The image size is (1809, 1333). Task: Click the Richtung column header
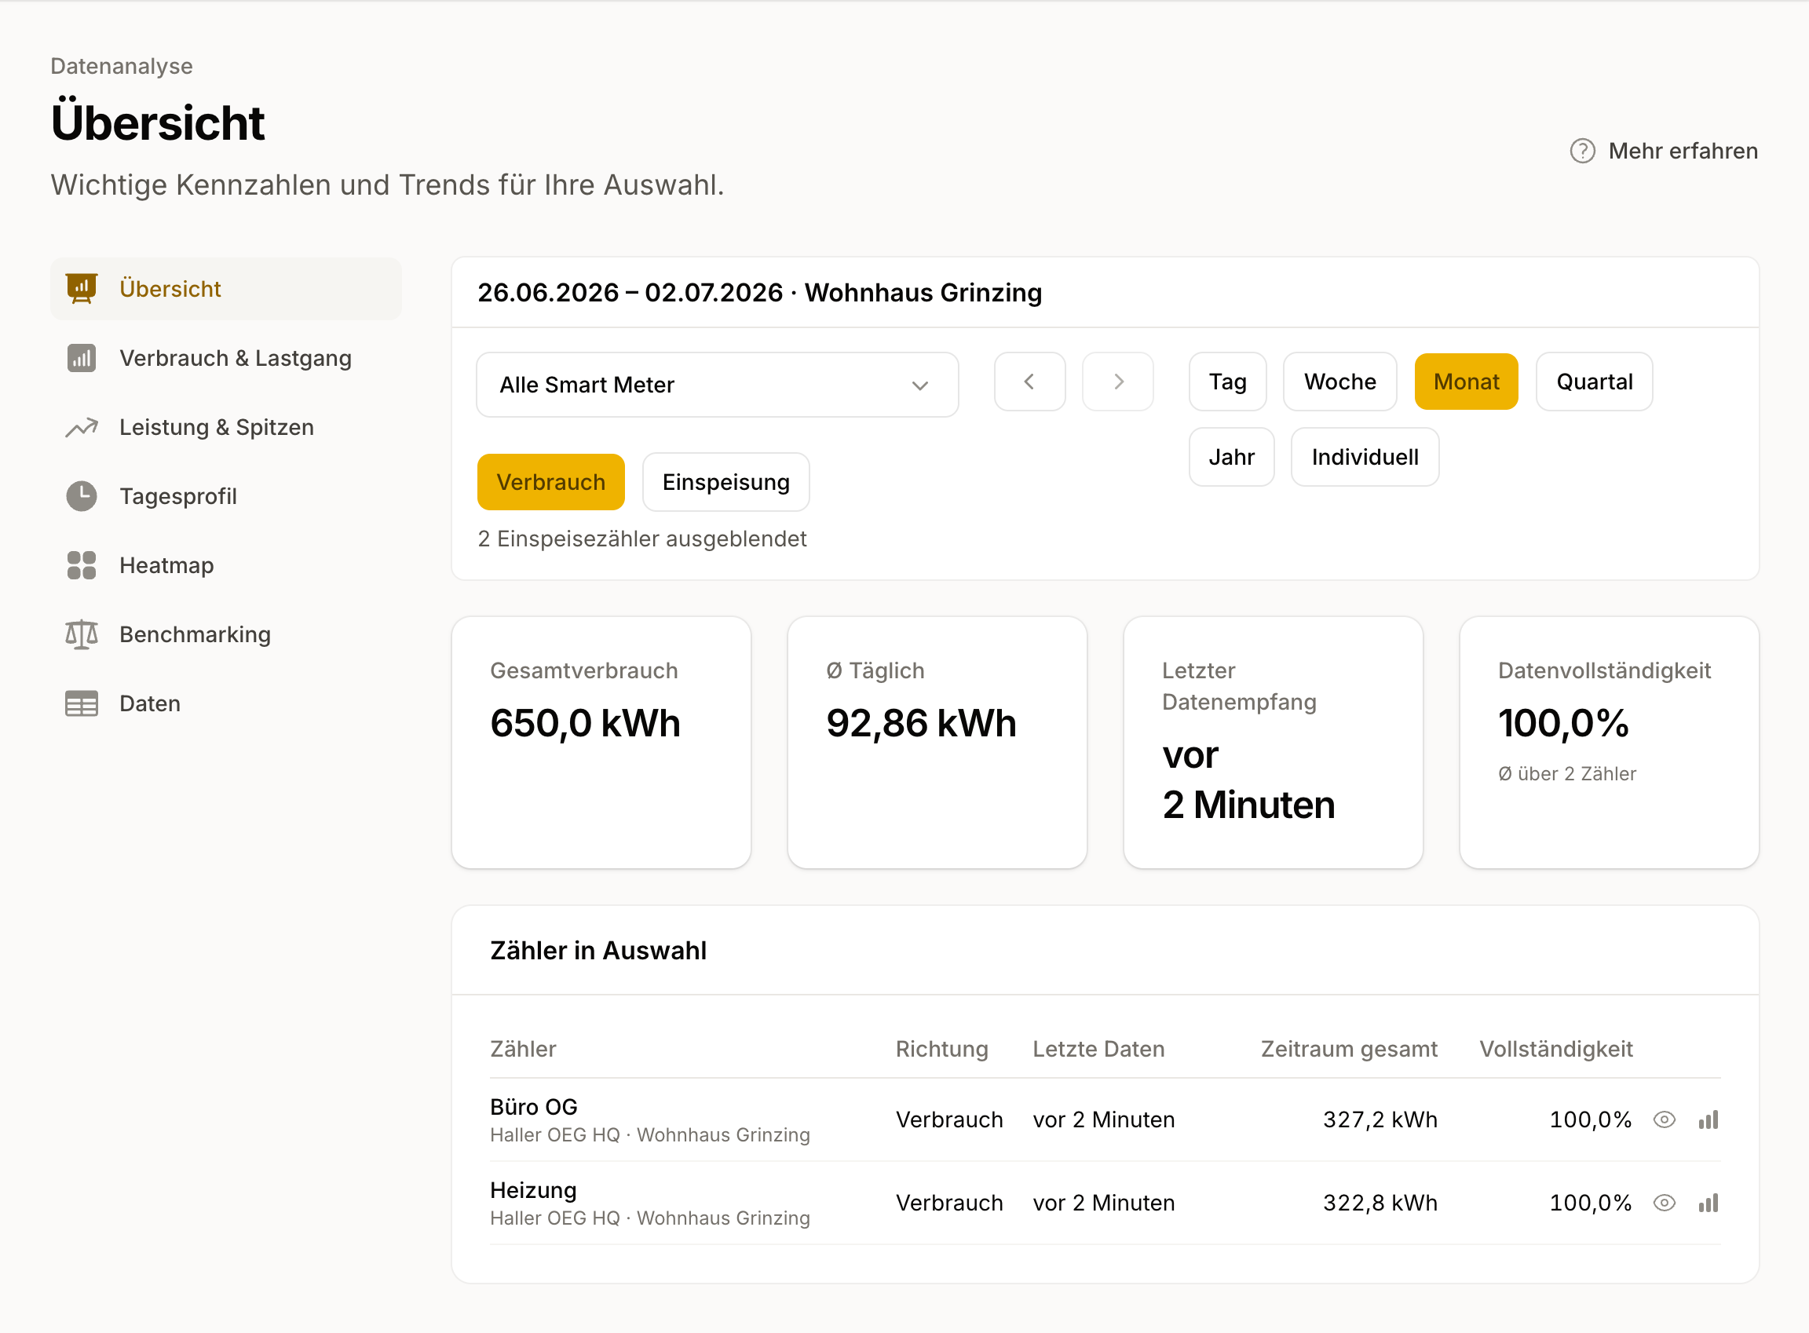(x=941, y=1049)
